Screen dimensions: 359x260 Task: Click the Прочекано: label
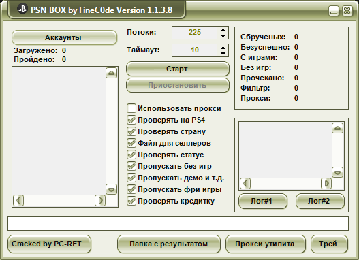click(262, 78)
